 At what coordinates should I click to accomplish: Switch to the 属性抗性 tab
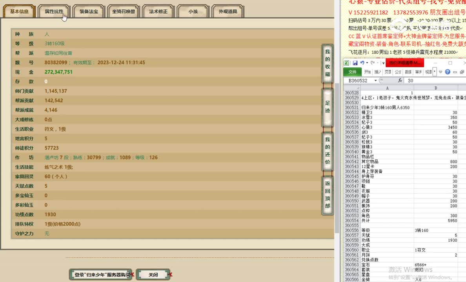point(54,12)
